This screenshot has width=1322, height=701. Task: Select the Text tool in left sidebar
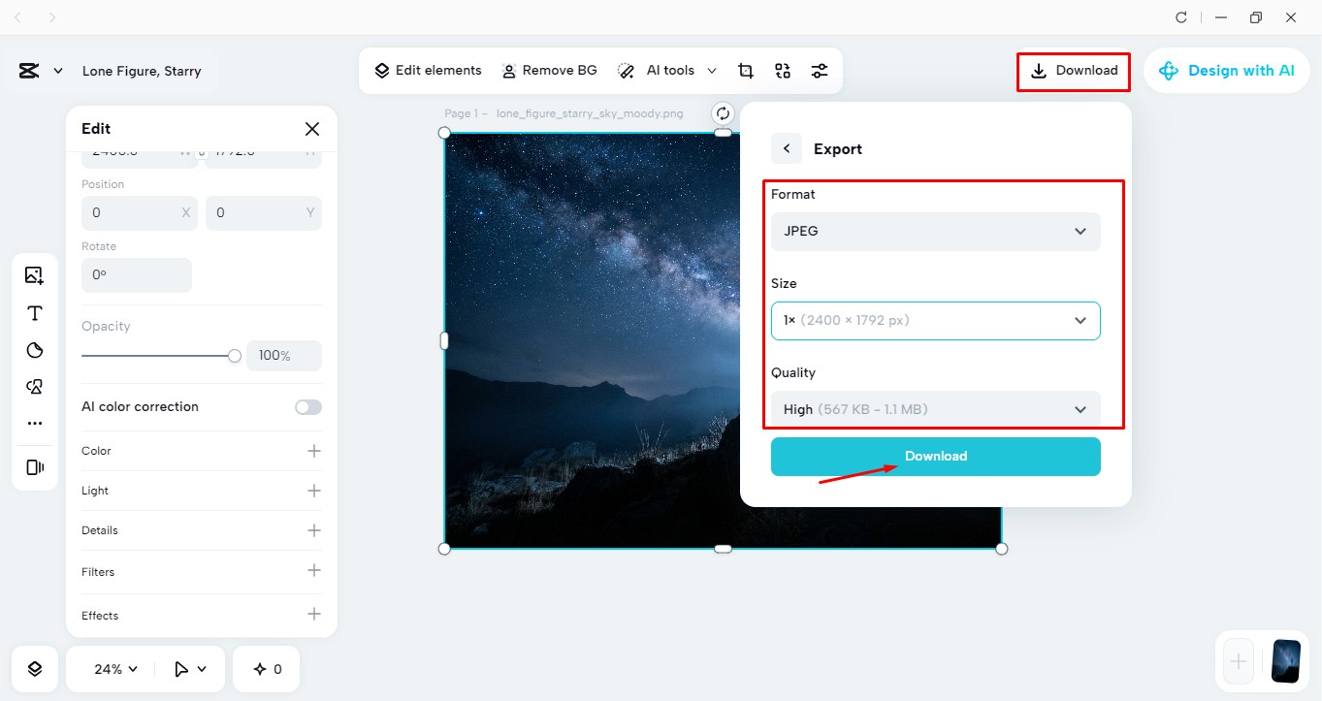(x=35, y=312)
